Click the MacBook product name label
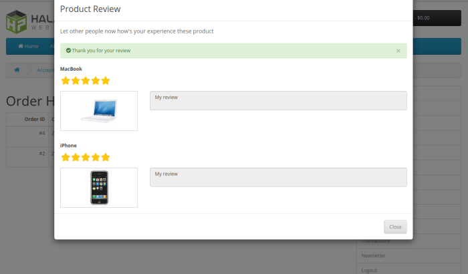The width and height of the screenshot is (468, 274). 71,69
